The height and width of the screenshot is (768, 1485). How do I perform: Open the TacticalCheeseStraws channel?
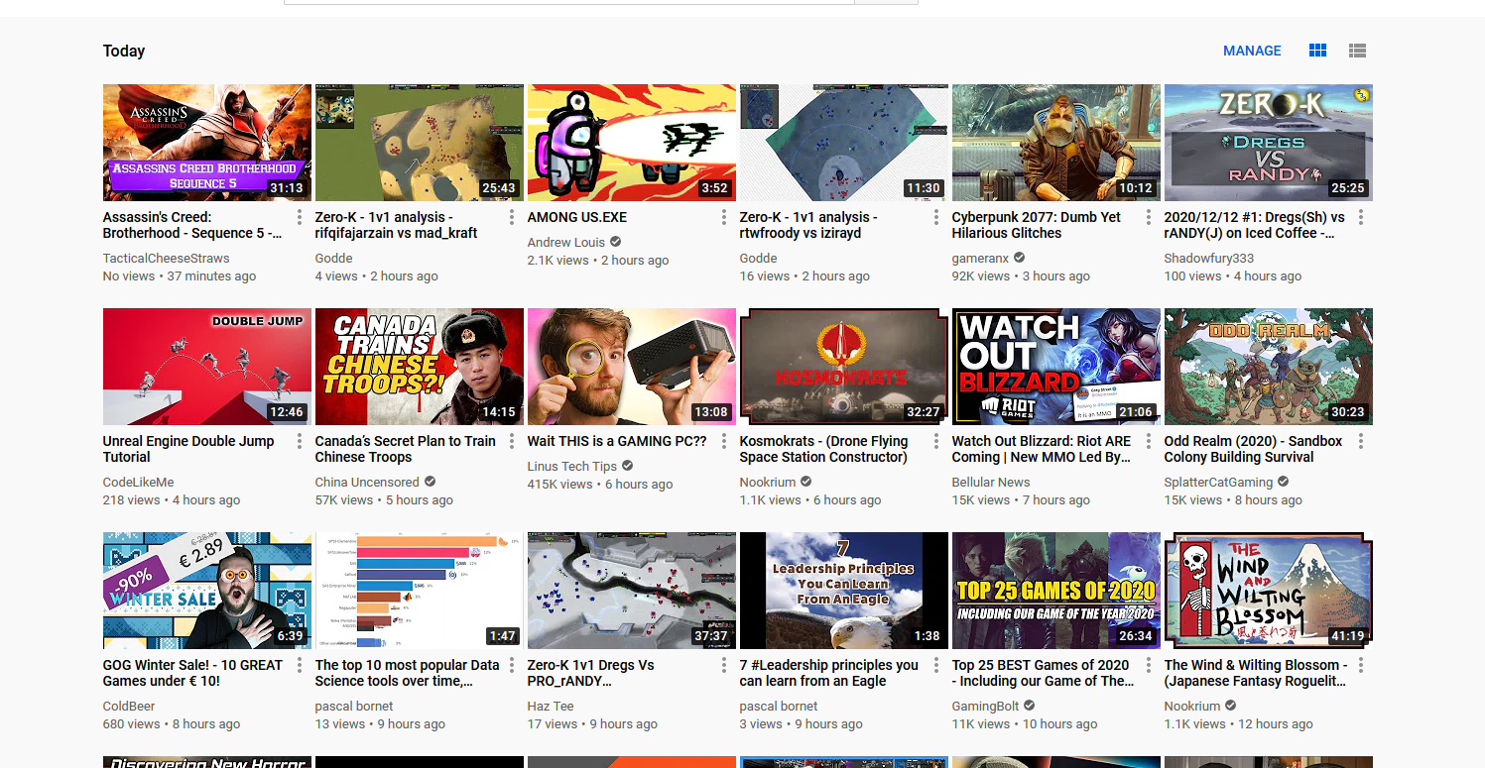[166, 259]
